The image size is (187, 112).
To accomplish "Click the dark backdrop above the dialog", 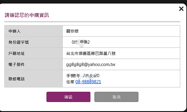I will coord(93,1).
